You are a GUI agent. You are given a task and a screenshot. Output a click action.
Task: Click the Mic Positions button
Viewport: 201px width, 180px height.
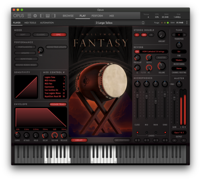pyautogui.click(x=122, y=140)
